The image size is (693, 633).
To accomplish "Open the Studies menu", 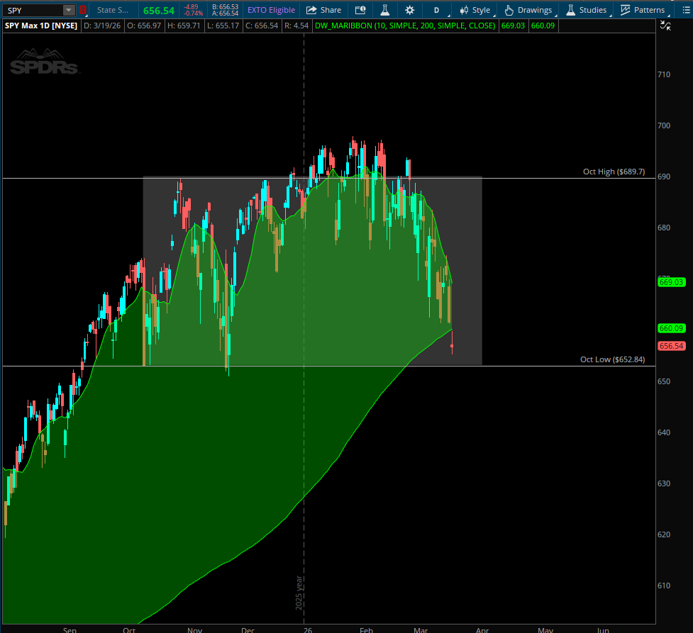I will point(587,10).
